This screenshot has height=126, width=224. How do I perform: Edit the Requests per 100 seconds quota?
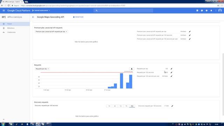pyautogui.click(x=171, y=72)
